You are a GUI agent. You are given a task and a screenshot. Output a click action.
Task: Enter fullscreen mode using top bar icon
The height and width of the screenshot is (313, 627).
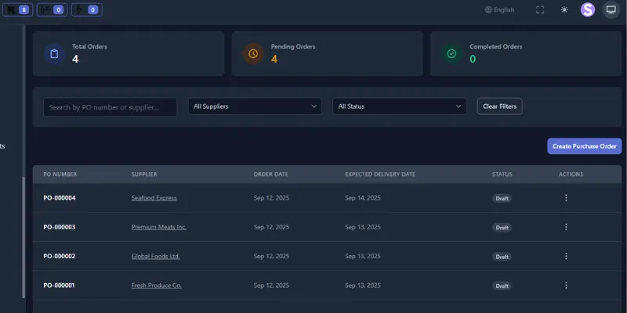[x=540, y=10]
